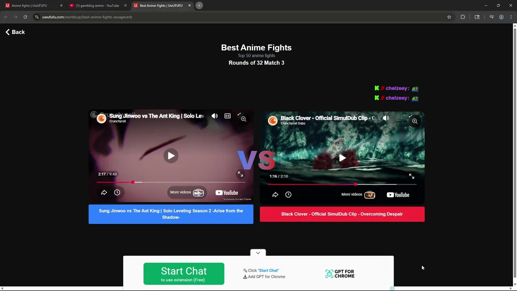Close the Anime fights tab
This screenshot has height=291, width=517.
pyautogui.click(x=61, y=6)
